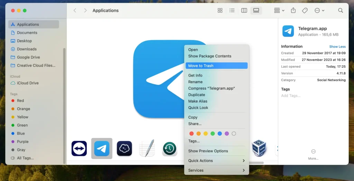
Task: Apply yellow tag swatch in context menu
Action: pyautogui.click(x=205, y=133)
